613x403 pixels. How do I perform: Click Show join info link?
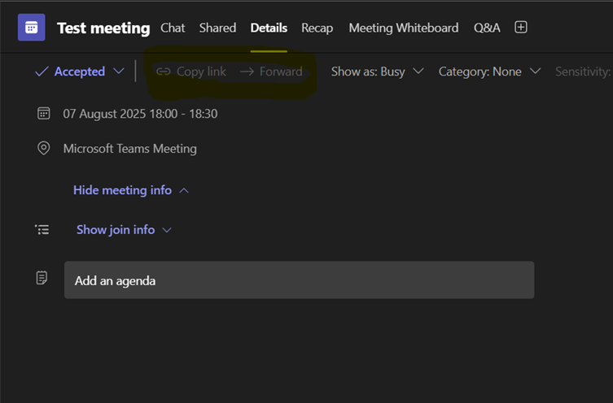pos(116,230)
